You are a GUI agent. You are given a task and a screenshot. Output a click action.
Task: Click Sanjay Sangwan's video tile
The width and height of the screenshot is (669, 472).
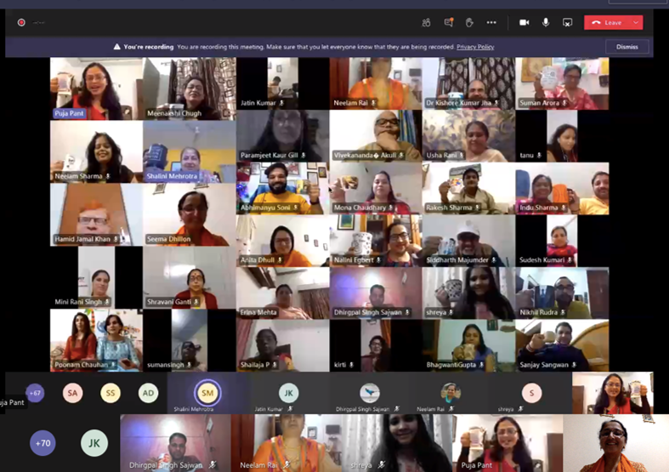(561, 344)
